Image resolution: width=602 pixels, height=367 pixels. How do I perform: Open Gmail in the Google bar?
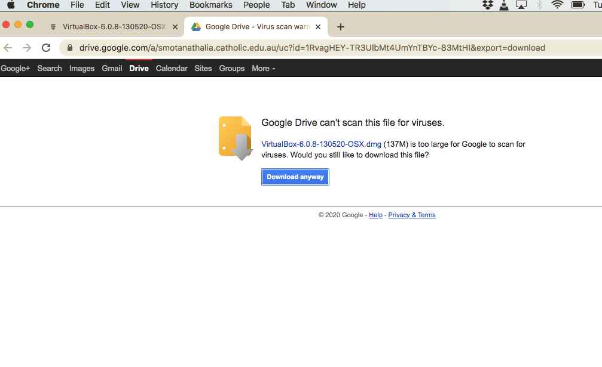(x=112, y=69)
